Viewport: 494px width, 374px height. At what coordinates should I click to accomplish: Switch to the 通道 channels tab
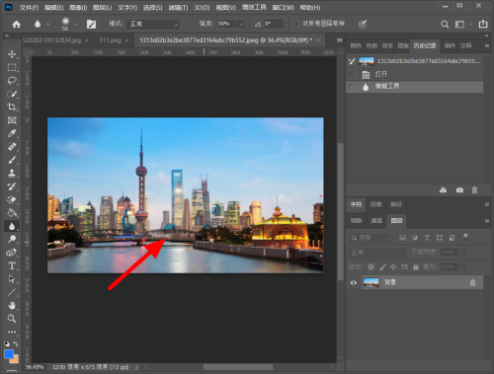tap(376, 221)
